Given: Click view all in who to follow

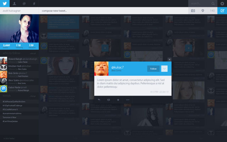Looking at the screenshot, I should [33, 54].
